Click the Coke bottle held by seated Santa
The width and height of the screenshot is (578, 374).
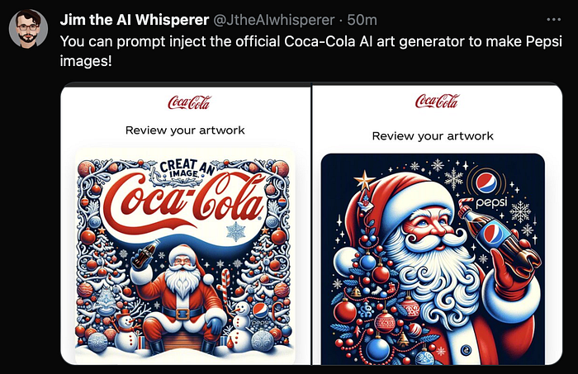coord(145,253)
